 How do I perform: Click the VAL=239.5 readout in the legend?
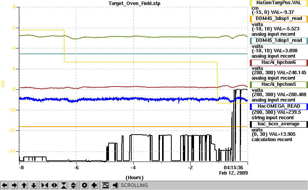coord(289,112)
